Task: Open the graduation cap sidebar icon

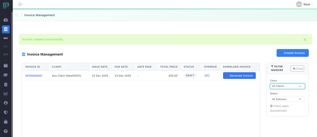Action: (x=6, y=75)
